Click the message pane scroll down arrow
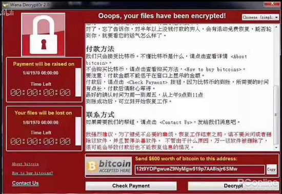This screenshot has width=282, height=194. pos(276,148)
